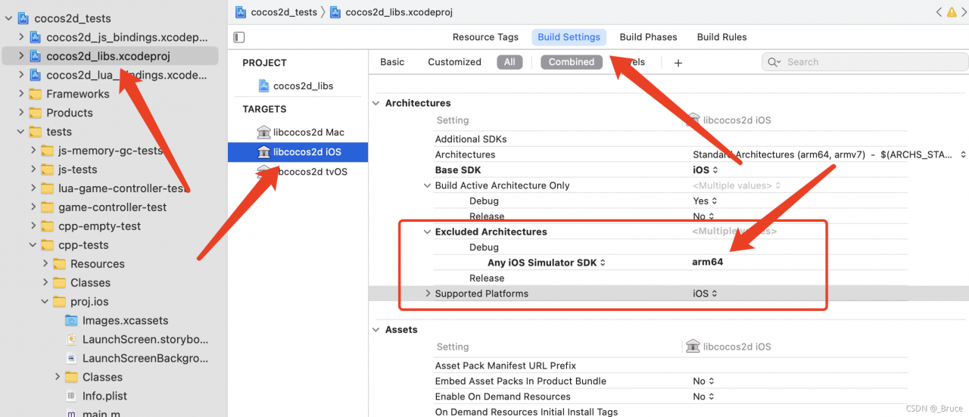This screenshot has height=417, width=969.
Task: Switch to Basic settings filter
Action: tap(392, 62)
